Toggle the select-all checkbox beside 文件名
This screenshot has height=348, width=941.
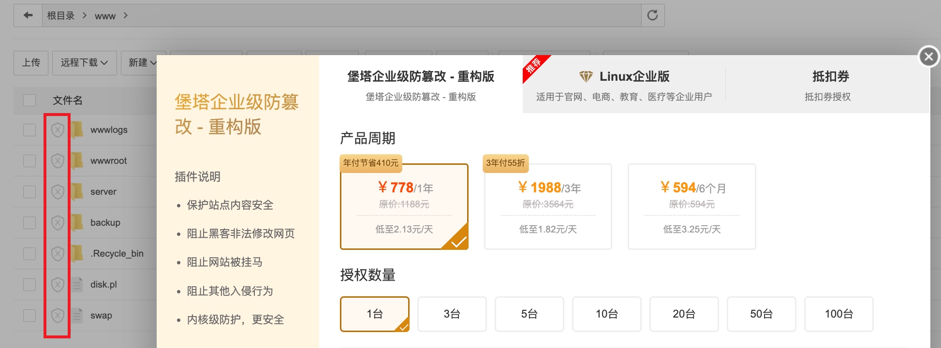[29, 100]
